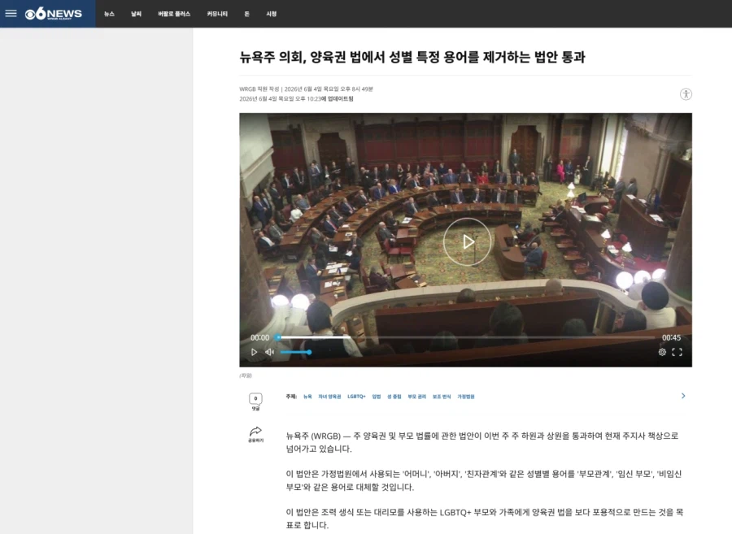The height and width of the screenshot is (534, 732).
Task: Open the 보조 번식 topic tag
Action: click(x=442, y=397)
